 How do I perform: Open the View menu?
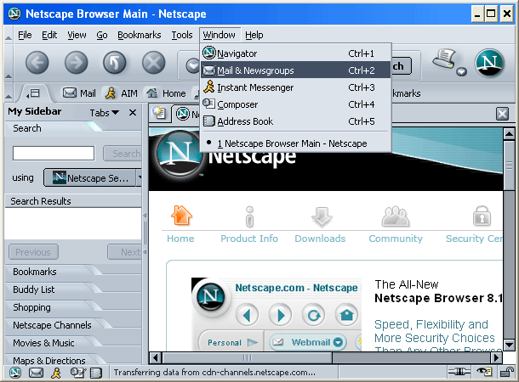[x=77, y=35]
